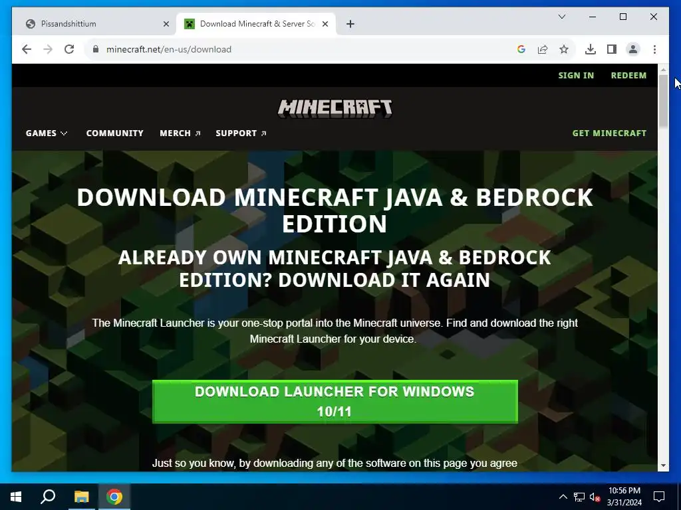Click the muted volume tray icon
Screen dimensions: 681x510
(x=595, y=497)
